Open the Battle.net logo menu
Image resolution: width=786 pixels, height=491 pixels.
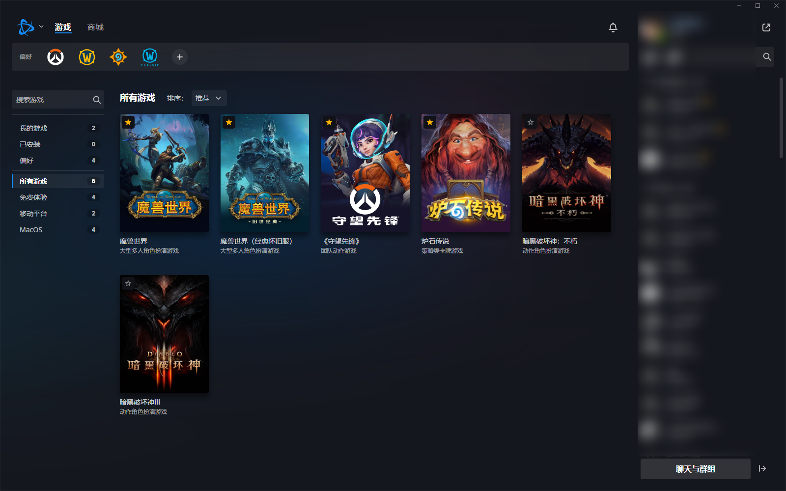(x=26, y=27)
